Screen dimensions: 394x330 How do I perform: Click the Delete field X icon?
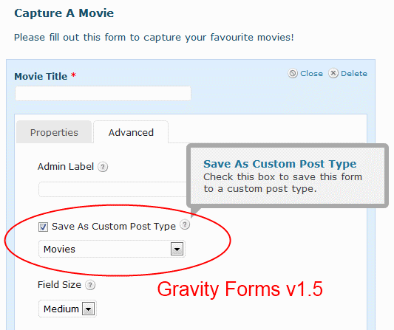[333, 73]
